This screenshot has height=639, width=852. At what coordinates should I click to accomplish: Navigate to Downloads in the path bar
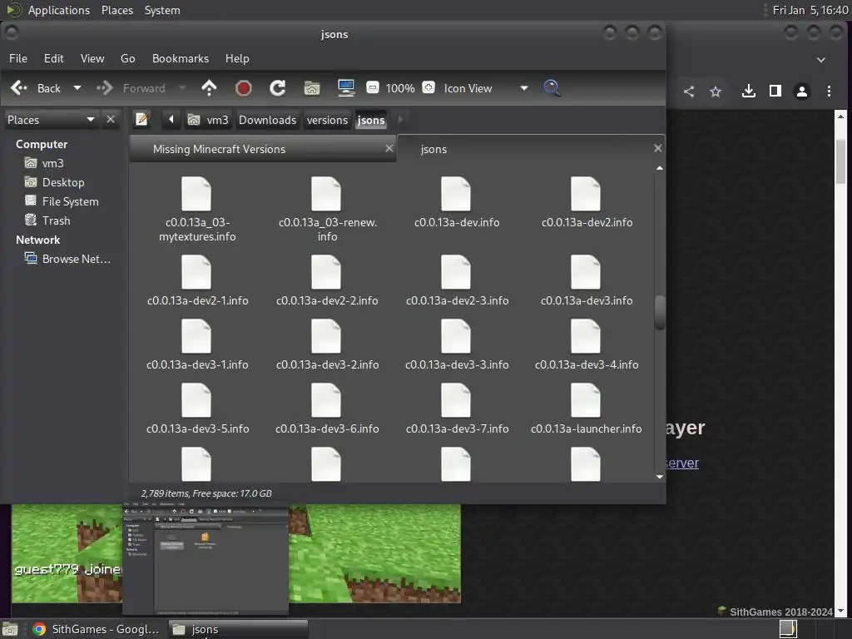point(267,120)
